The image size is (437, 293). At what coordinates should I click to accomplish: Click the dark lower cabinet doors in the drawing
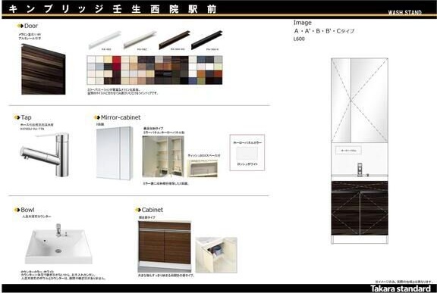(x=360, y=208)
